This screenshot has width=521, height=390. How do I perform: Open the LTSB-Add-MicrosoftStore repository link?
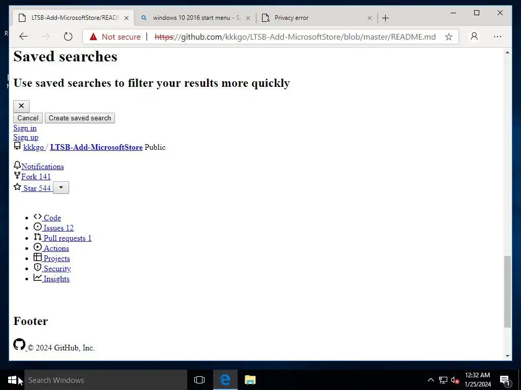click(x=96, y=147)
